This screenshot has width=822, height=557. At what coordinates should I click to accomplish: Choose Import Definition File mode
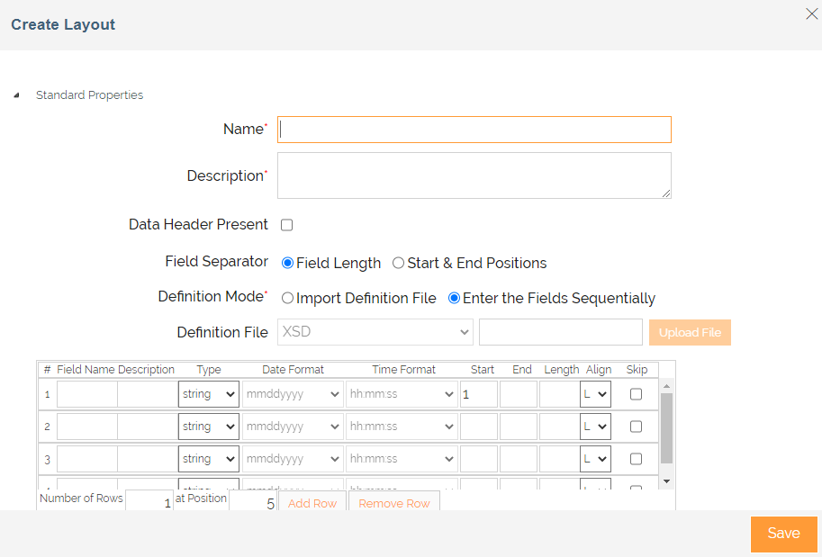[x=288, y=298]
